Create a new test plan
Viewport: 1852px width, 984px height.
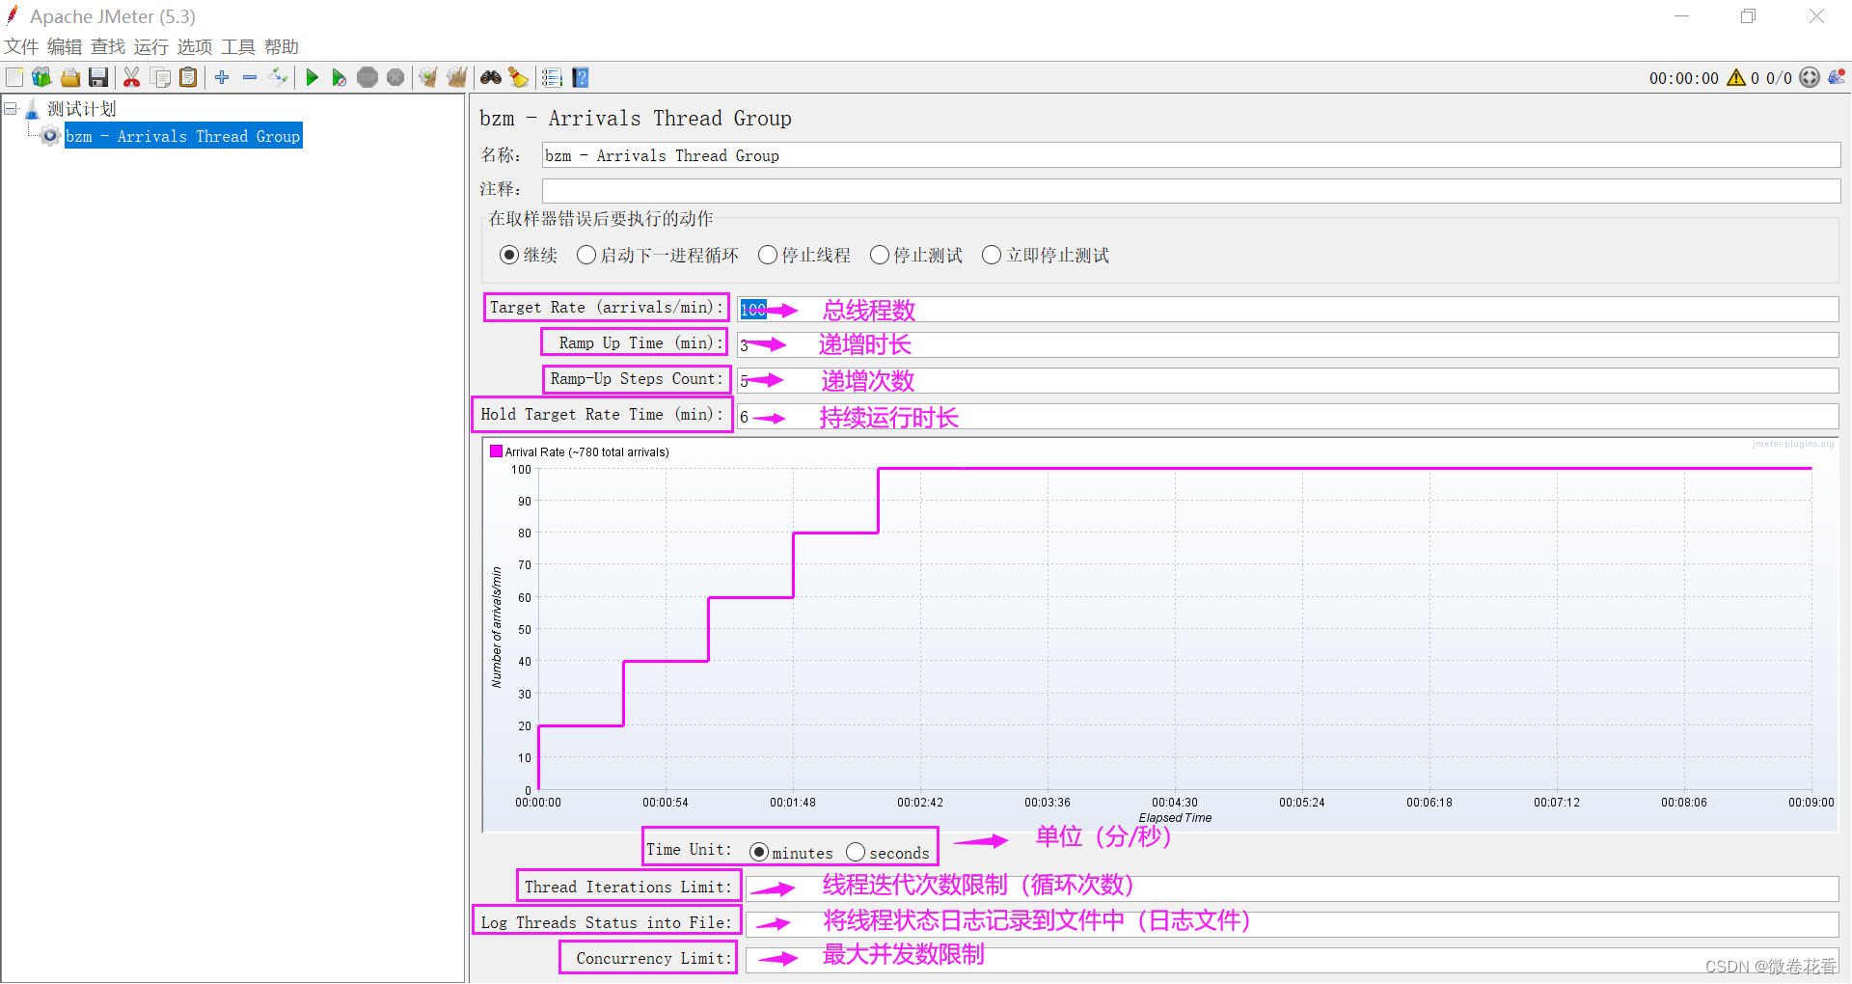pos(14,77)
